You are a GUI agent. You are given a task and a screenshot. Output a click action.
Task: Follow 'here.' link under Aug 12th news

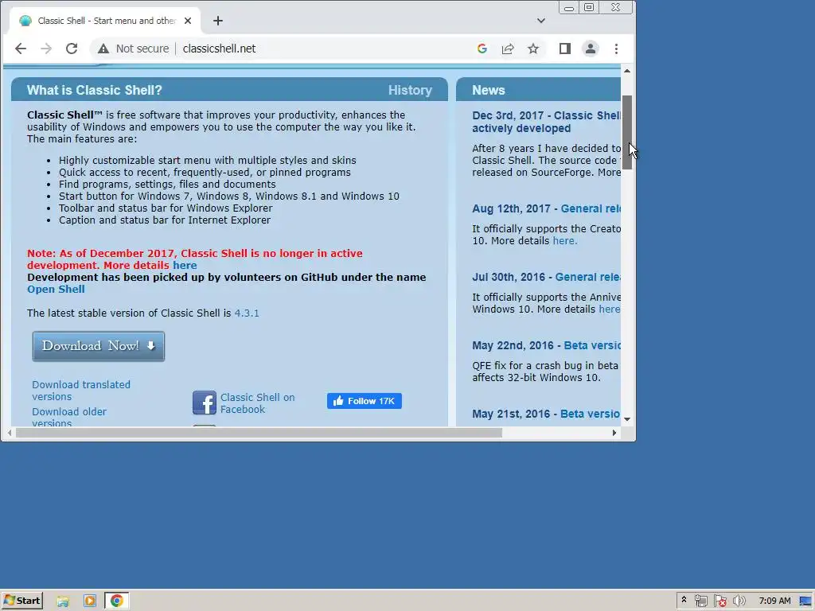[565, 241]
